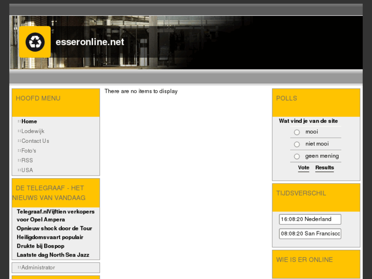Select the 'niet mooi' poll option
The width and height of the screenshot is (372, 279).
click(297, 144)
